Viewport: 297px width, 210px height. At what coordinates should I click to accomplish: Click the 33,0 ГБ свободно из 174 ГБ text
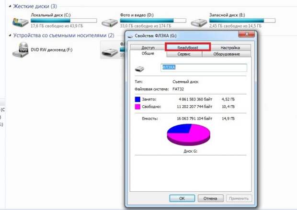click(146, 26)
